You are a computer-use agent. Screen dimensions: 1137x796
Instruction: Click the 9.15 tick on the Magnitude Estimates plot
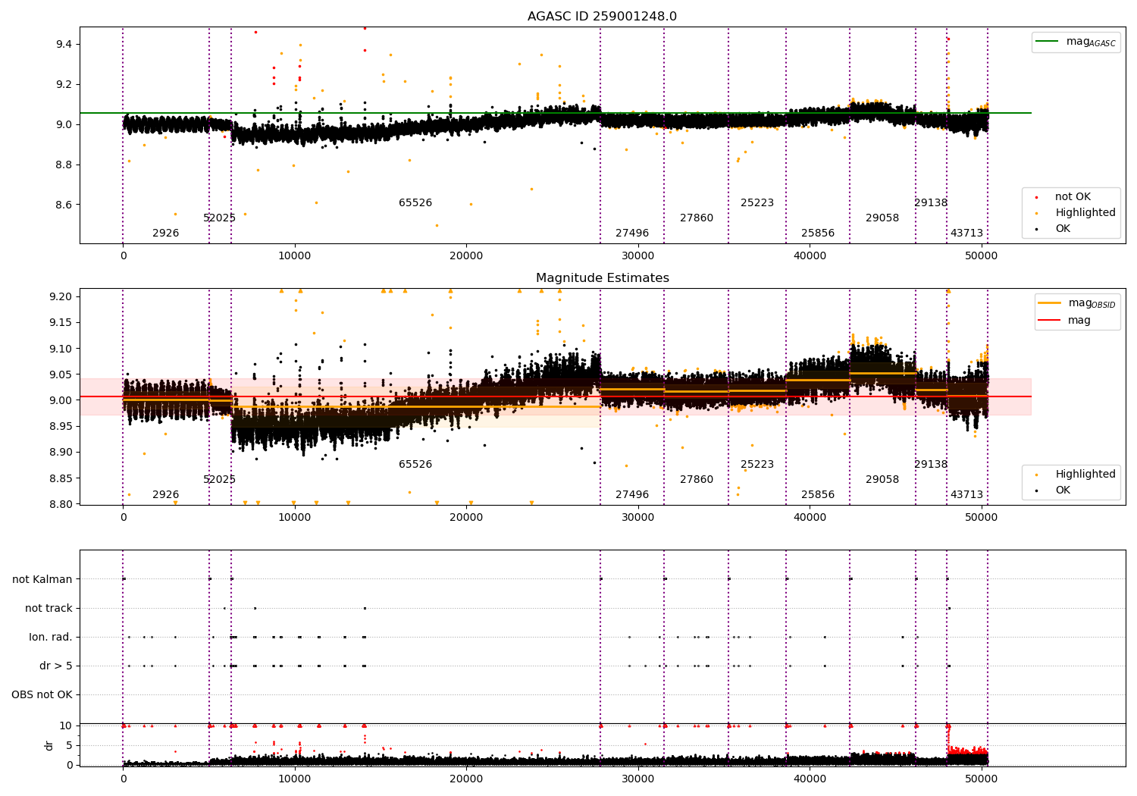[61, 322]
